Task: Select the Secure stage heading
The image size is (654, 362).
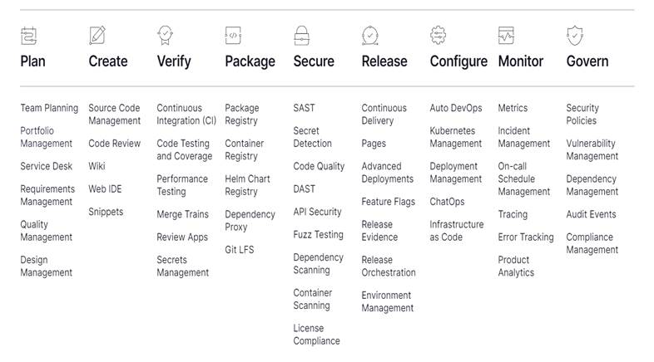Action: [x=314, y=61]
